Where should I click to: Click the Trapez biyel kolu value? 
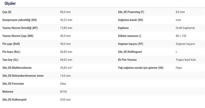(186, 60)
